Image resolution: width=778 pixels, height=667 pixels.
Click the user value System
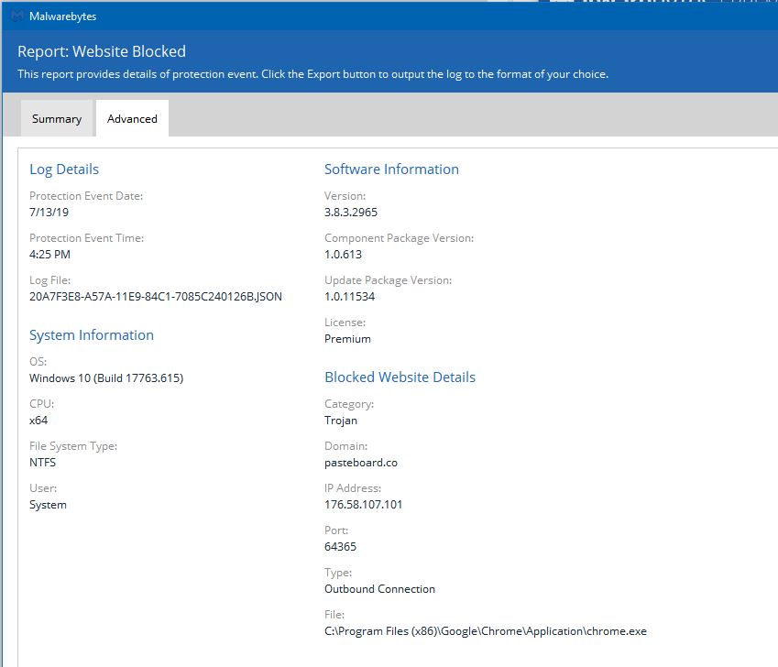48,505
